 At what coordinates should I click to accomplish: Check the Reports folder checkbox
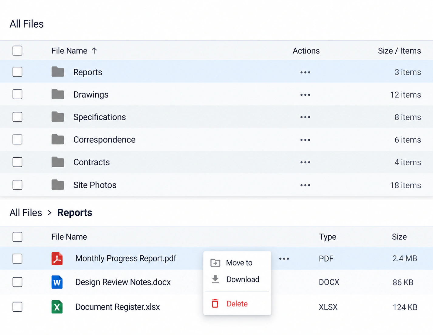[17, 72]
